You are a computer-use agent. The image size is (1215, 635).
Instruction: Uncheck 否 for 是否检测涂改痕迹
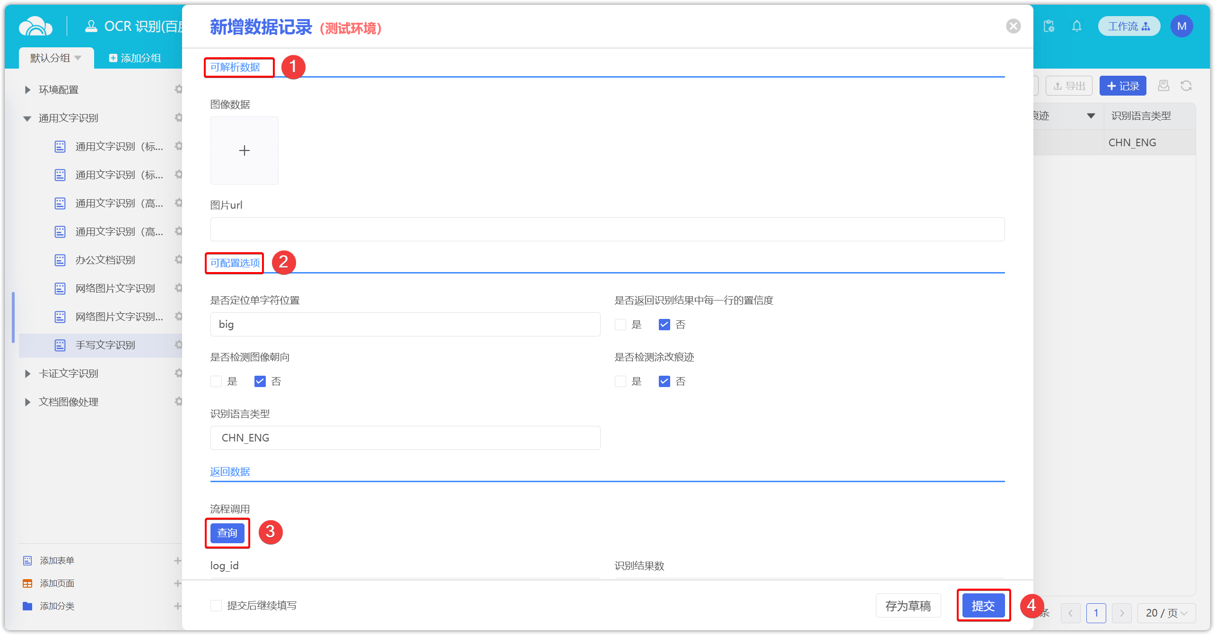tap(664, 381)
